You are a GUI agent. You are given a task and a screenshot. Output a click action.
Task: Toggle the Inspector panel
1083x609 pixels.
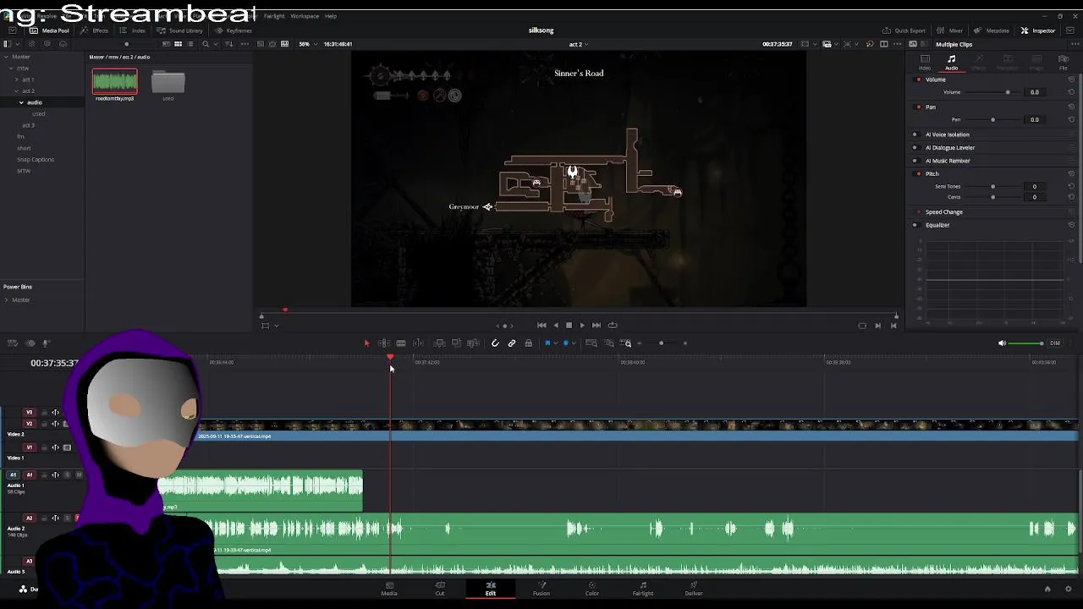(1038, 30)
